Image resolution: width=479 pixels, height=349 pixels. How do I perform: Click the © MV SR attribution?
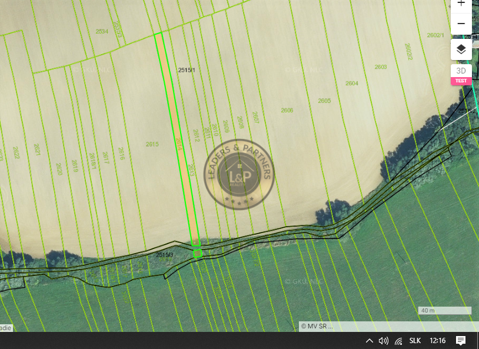point(317,326)
